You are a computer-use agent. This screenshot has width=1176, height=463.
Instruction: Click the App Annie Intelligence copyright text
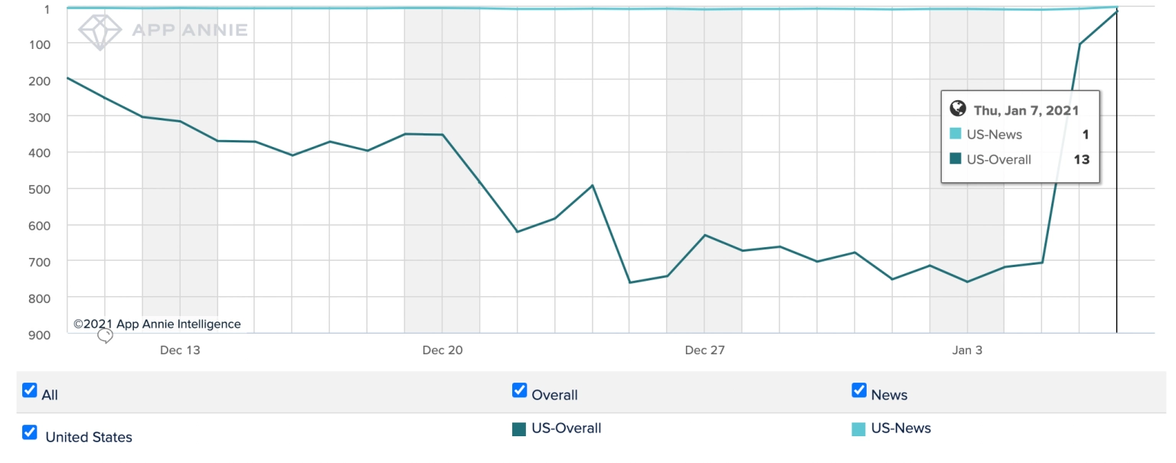(157, 324)
